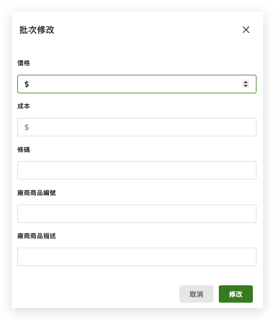Click the 價格 field label

[x=24, y=63]
